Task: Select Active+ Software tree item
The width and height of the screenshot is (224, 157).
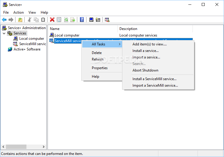Action: click(x=27, y=49)
